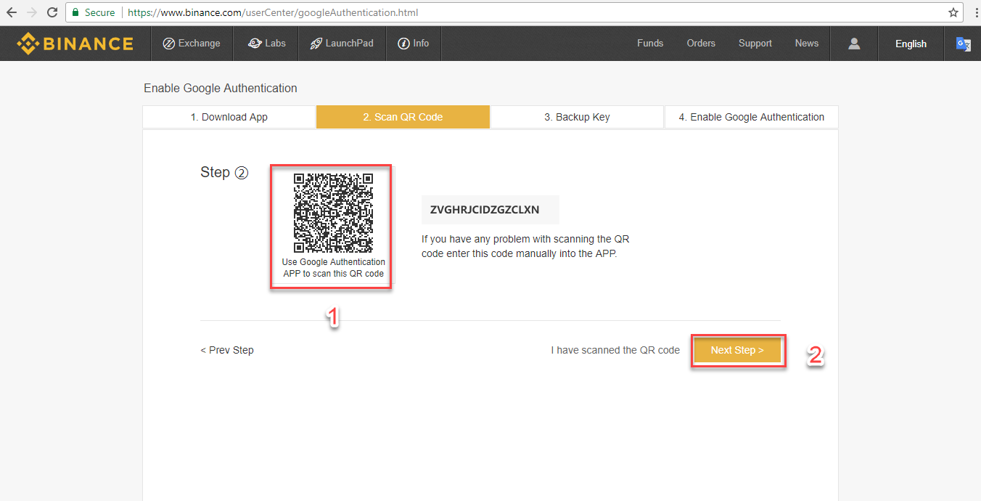Go back with browser back arrow
981x501 pixels.
[12, 12]
